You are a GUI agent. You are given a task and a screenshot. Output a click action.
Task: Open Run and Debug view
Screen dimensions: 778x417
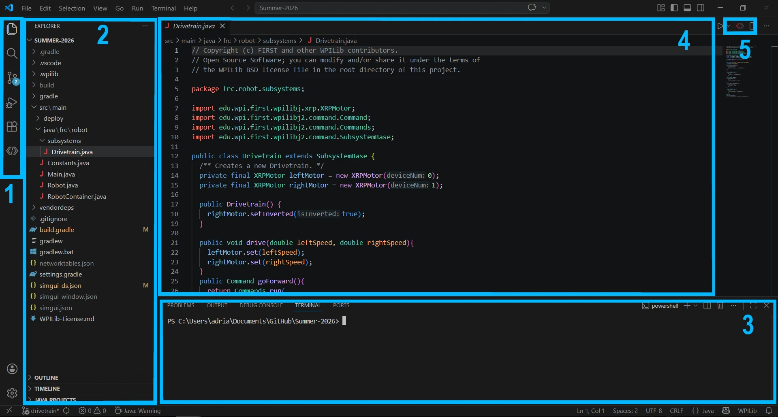(12, 102)
